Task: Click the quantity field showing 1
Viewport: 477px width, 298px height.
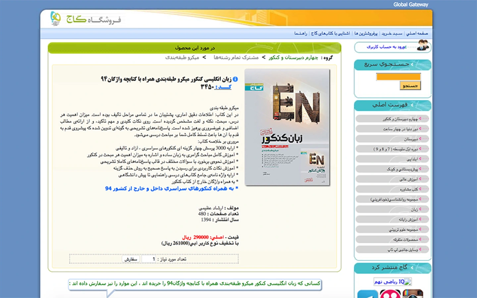Action: coord(149,259)
